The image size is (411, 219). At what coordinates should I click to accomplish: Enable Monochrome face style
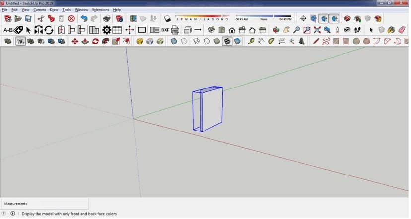click(237, 41)
